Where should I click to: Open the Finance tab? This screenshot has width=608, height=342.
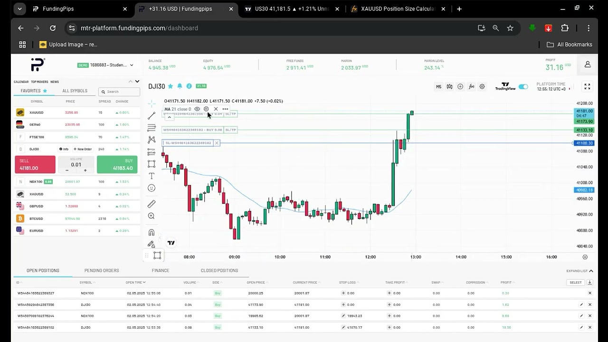tap(161, 271)
